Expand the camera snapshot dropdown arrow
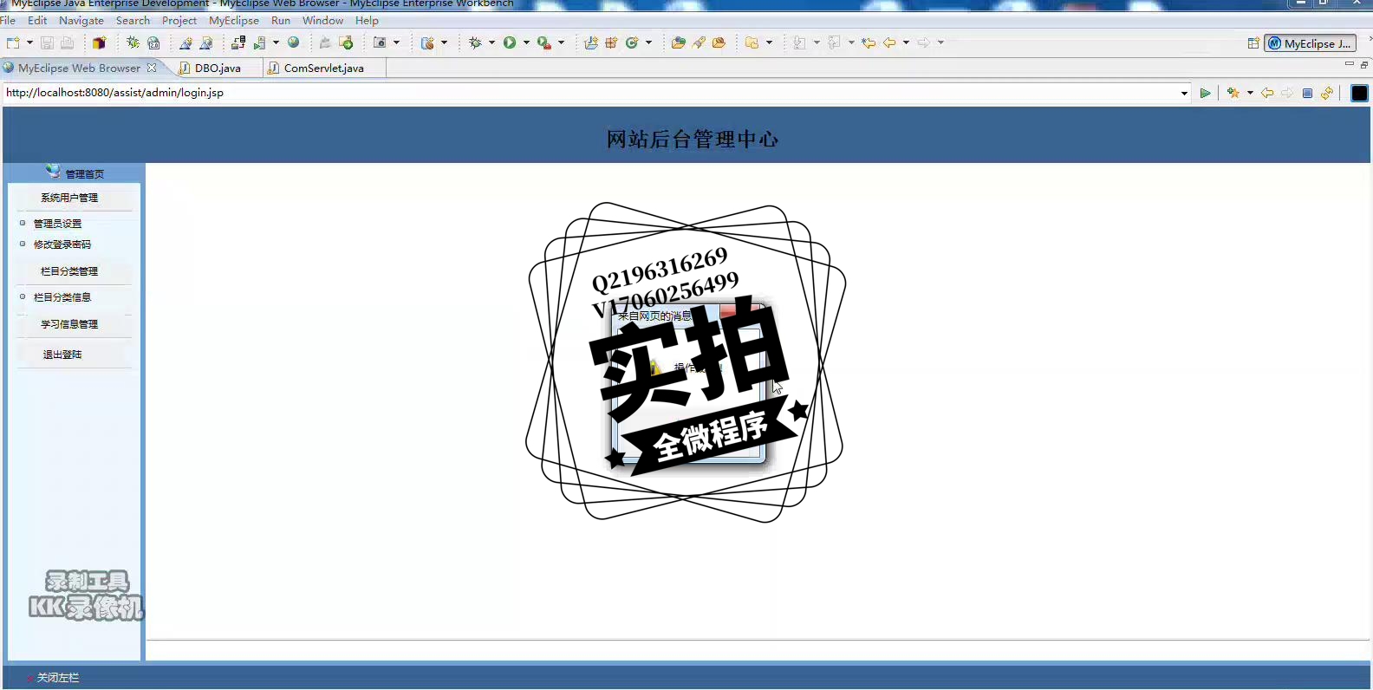The image size is (1373, 690). click(396, 42)
